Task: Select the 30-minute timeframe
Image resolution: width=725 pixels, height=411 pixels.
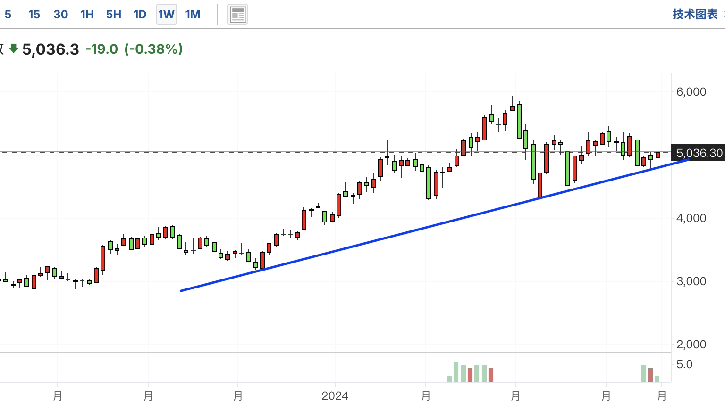Action: (x=60, y=15)
